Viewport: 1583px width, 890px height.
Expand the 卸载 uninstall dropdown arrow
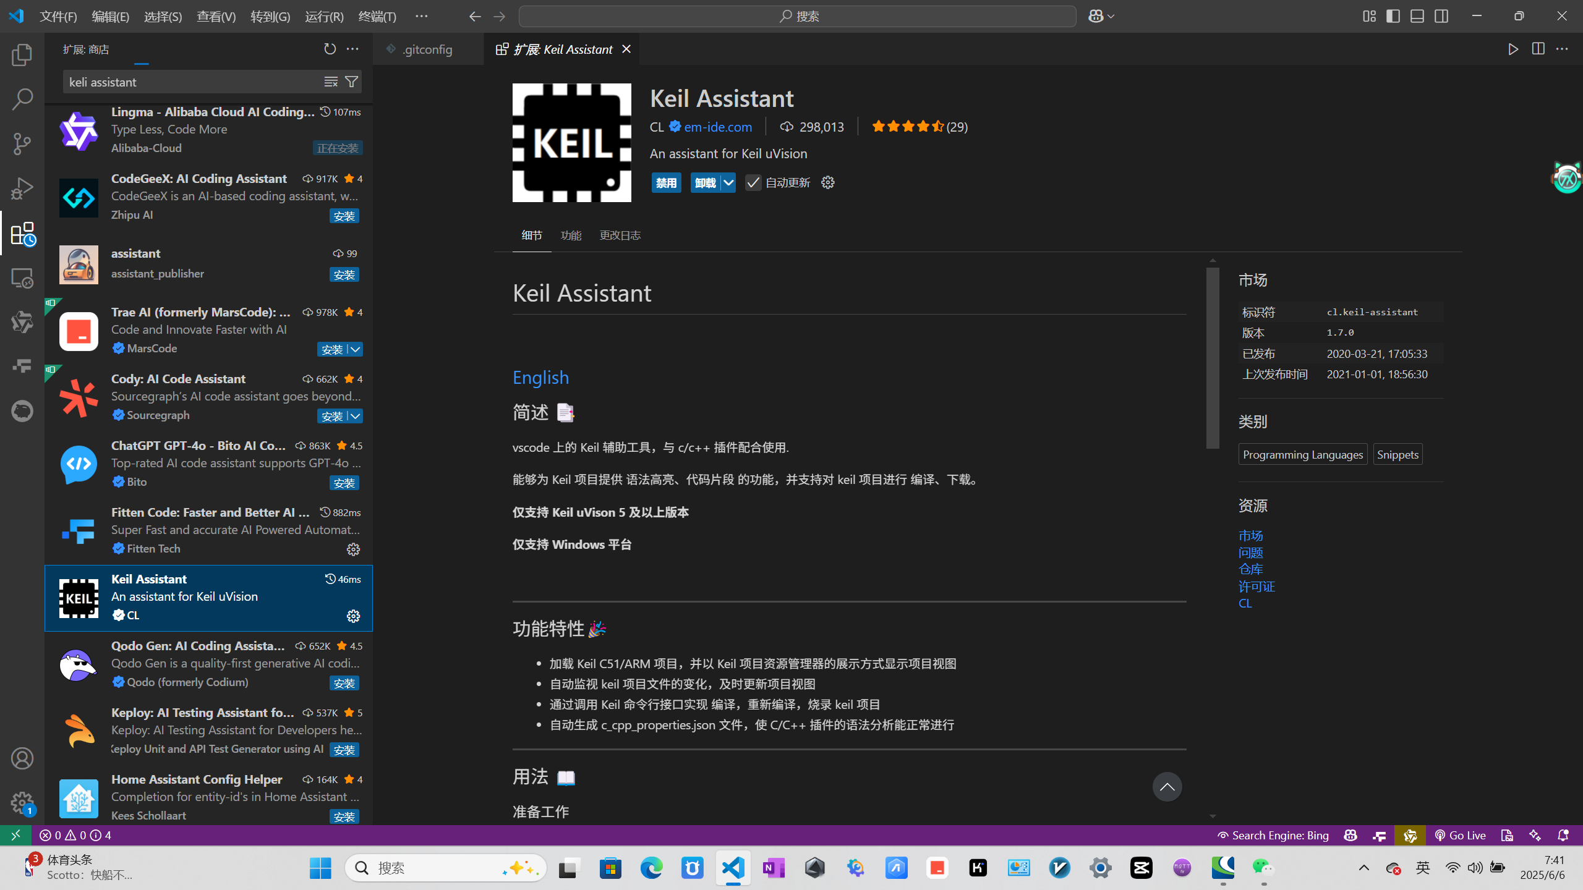coord(728,182)
